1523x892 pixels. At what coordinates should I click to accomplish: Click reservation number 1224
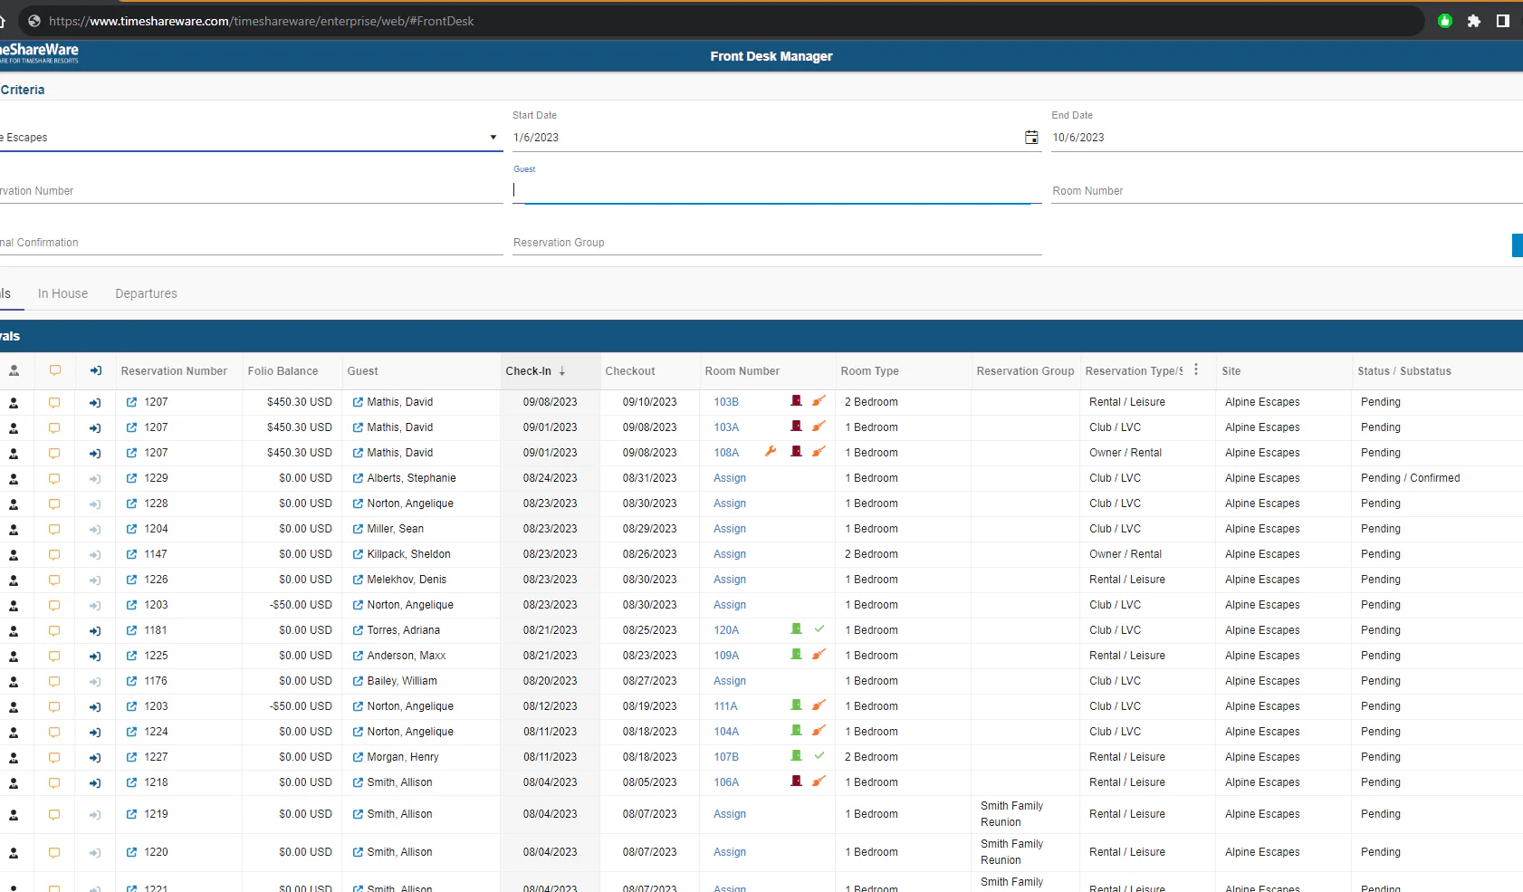[x=156, y=732]
